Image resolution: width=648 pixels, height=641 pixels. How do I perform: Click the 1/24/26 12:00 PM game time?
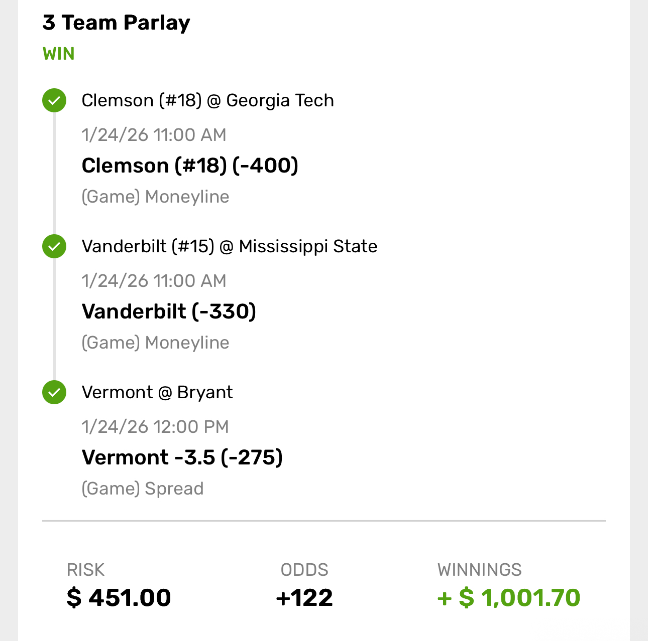[x=155, y=427]
